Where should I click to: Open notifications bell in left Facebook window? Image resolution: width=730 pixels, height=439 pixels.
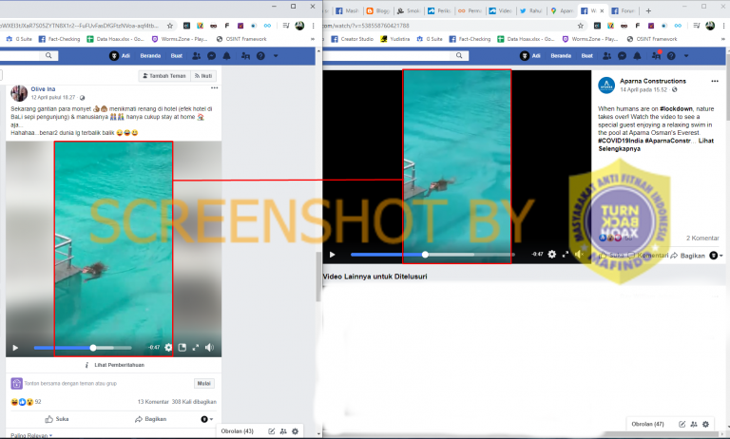(227, 56)
